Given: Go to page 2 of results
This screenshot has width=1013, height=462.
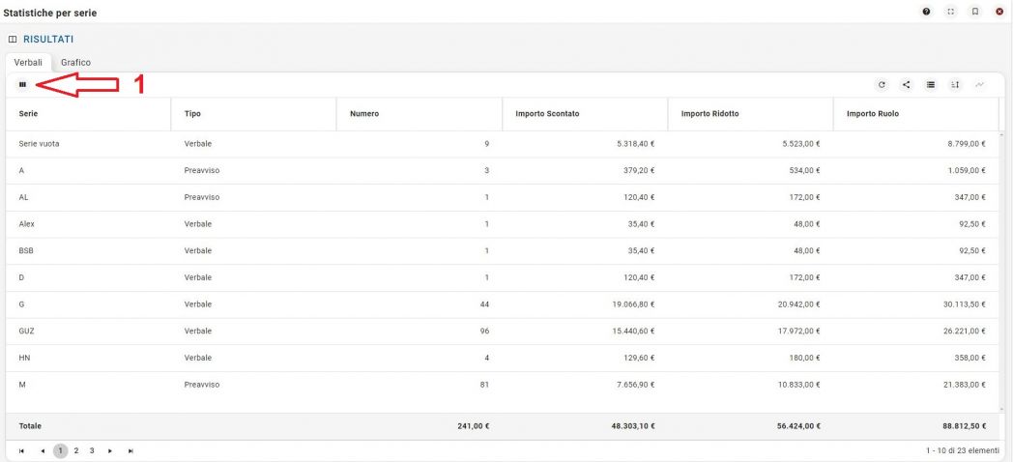Looking at the screenshot, I should (x=76, y=451).
